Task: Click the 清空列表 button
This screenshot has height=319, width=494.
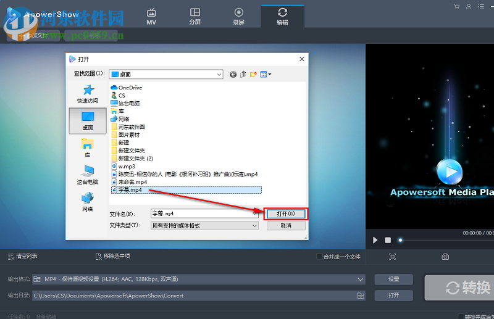Action: [x=23, y=256]
